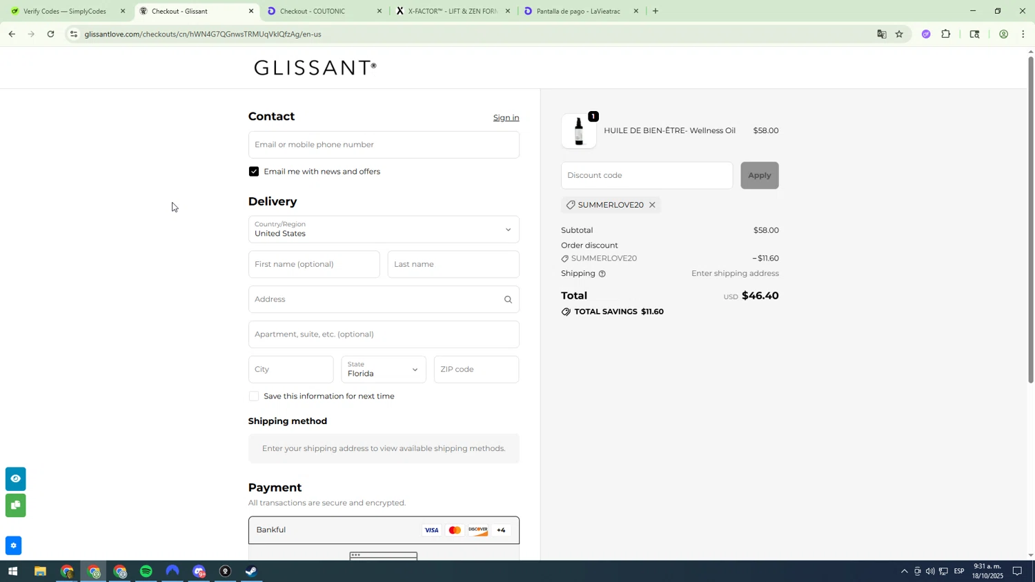Screen dimensions: 1035x582
Task: Click the Apartment, suite field
Action: pos(384,334)
